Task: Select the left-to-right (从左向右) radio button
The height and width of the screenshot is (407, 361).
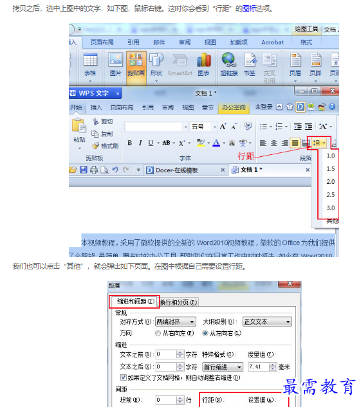Action: pyautogui.click(x=205, y=333)
